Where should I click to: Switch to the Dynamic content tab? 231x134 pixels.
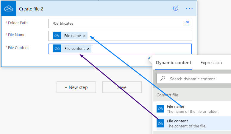173,63
